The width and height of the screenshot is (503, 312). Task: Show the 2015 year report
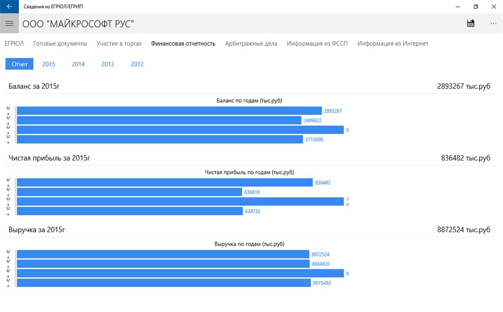click(x=49, y=64)
